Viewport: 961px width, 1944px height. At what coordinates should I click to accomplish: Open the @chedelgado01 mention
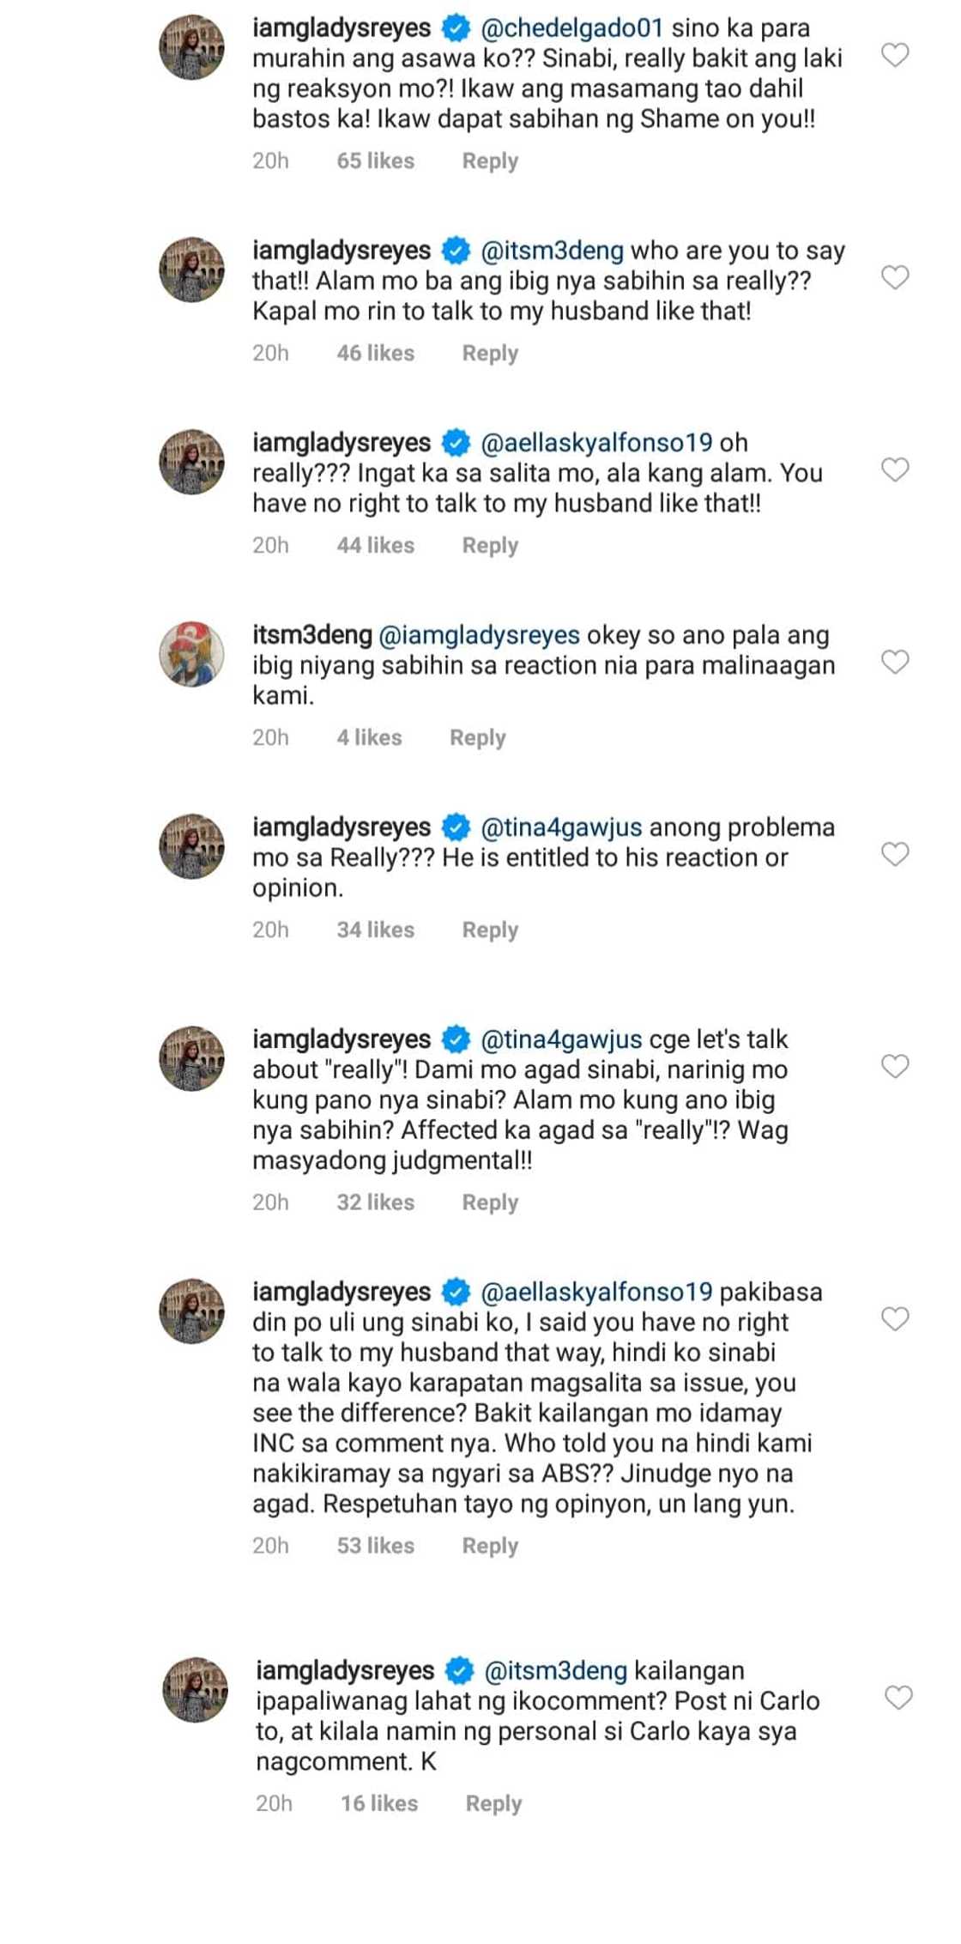pyautogui.click(x=571, y=28)
